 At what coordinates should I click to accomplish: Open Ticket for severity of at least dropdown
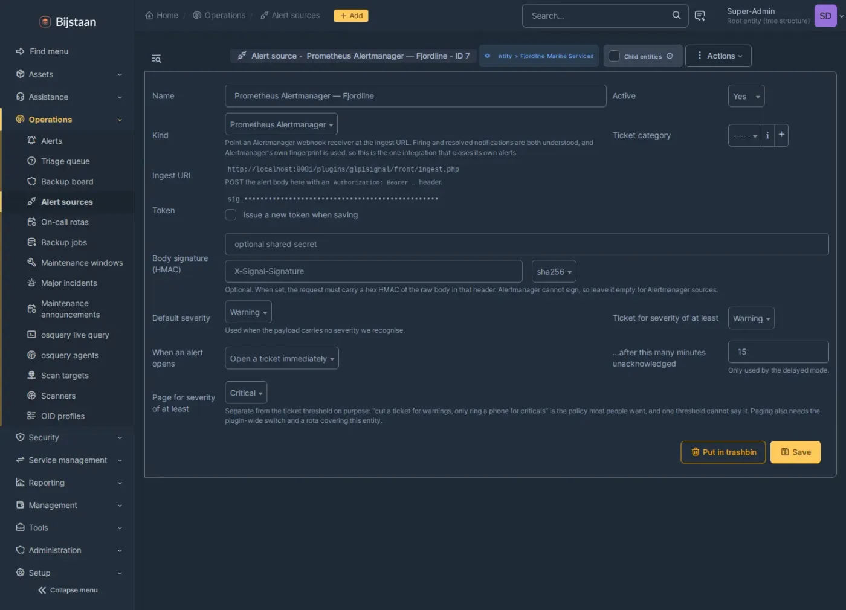pyautogui.click(x=751, y=318)
